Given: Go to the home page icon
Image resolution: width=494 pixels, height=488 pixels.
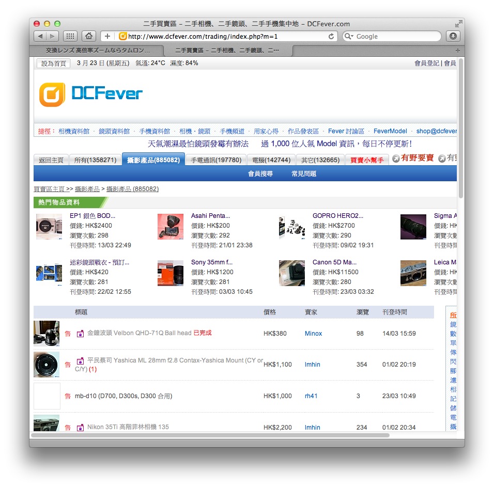Looking at the screenshot, I should point(89,36).
